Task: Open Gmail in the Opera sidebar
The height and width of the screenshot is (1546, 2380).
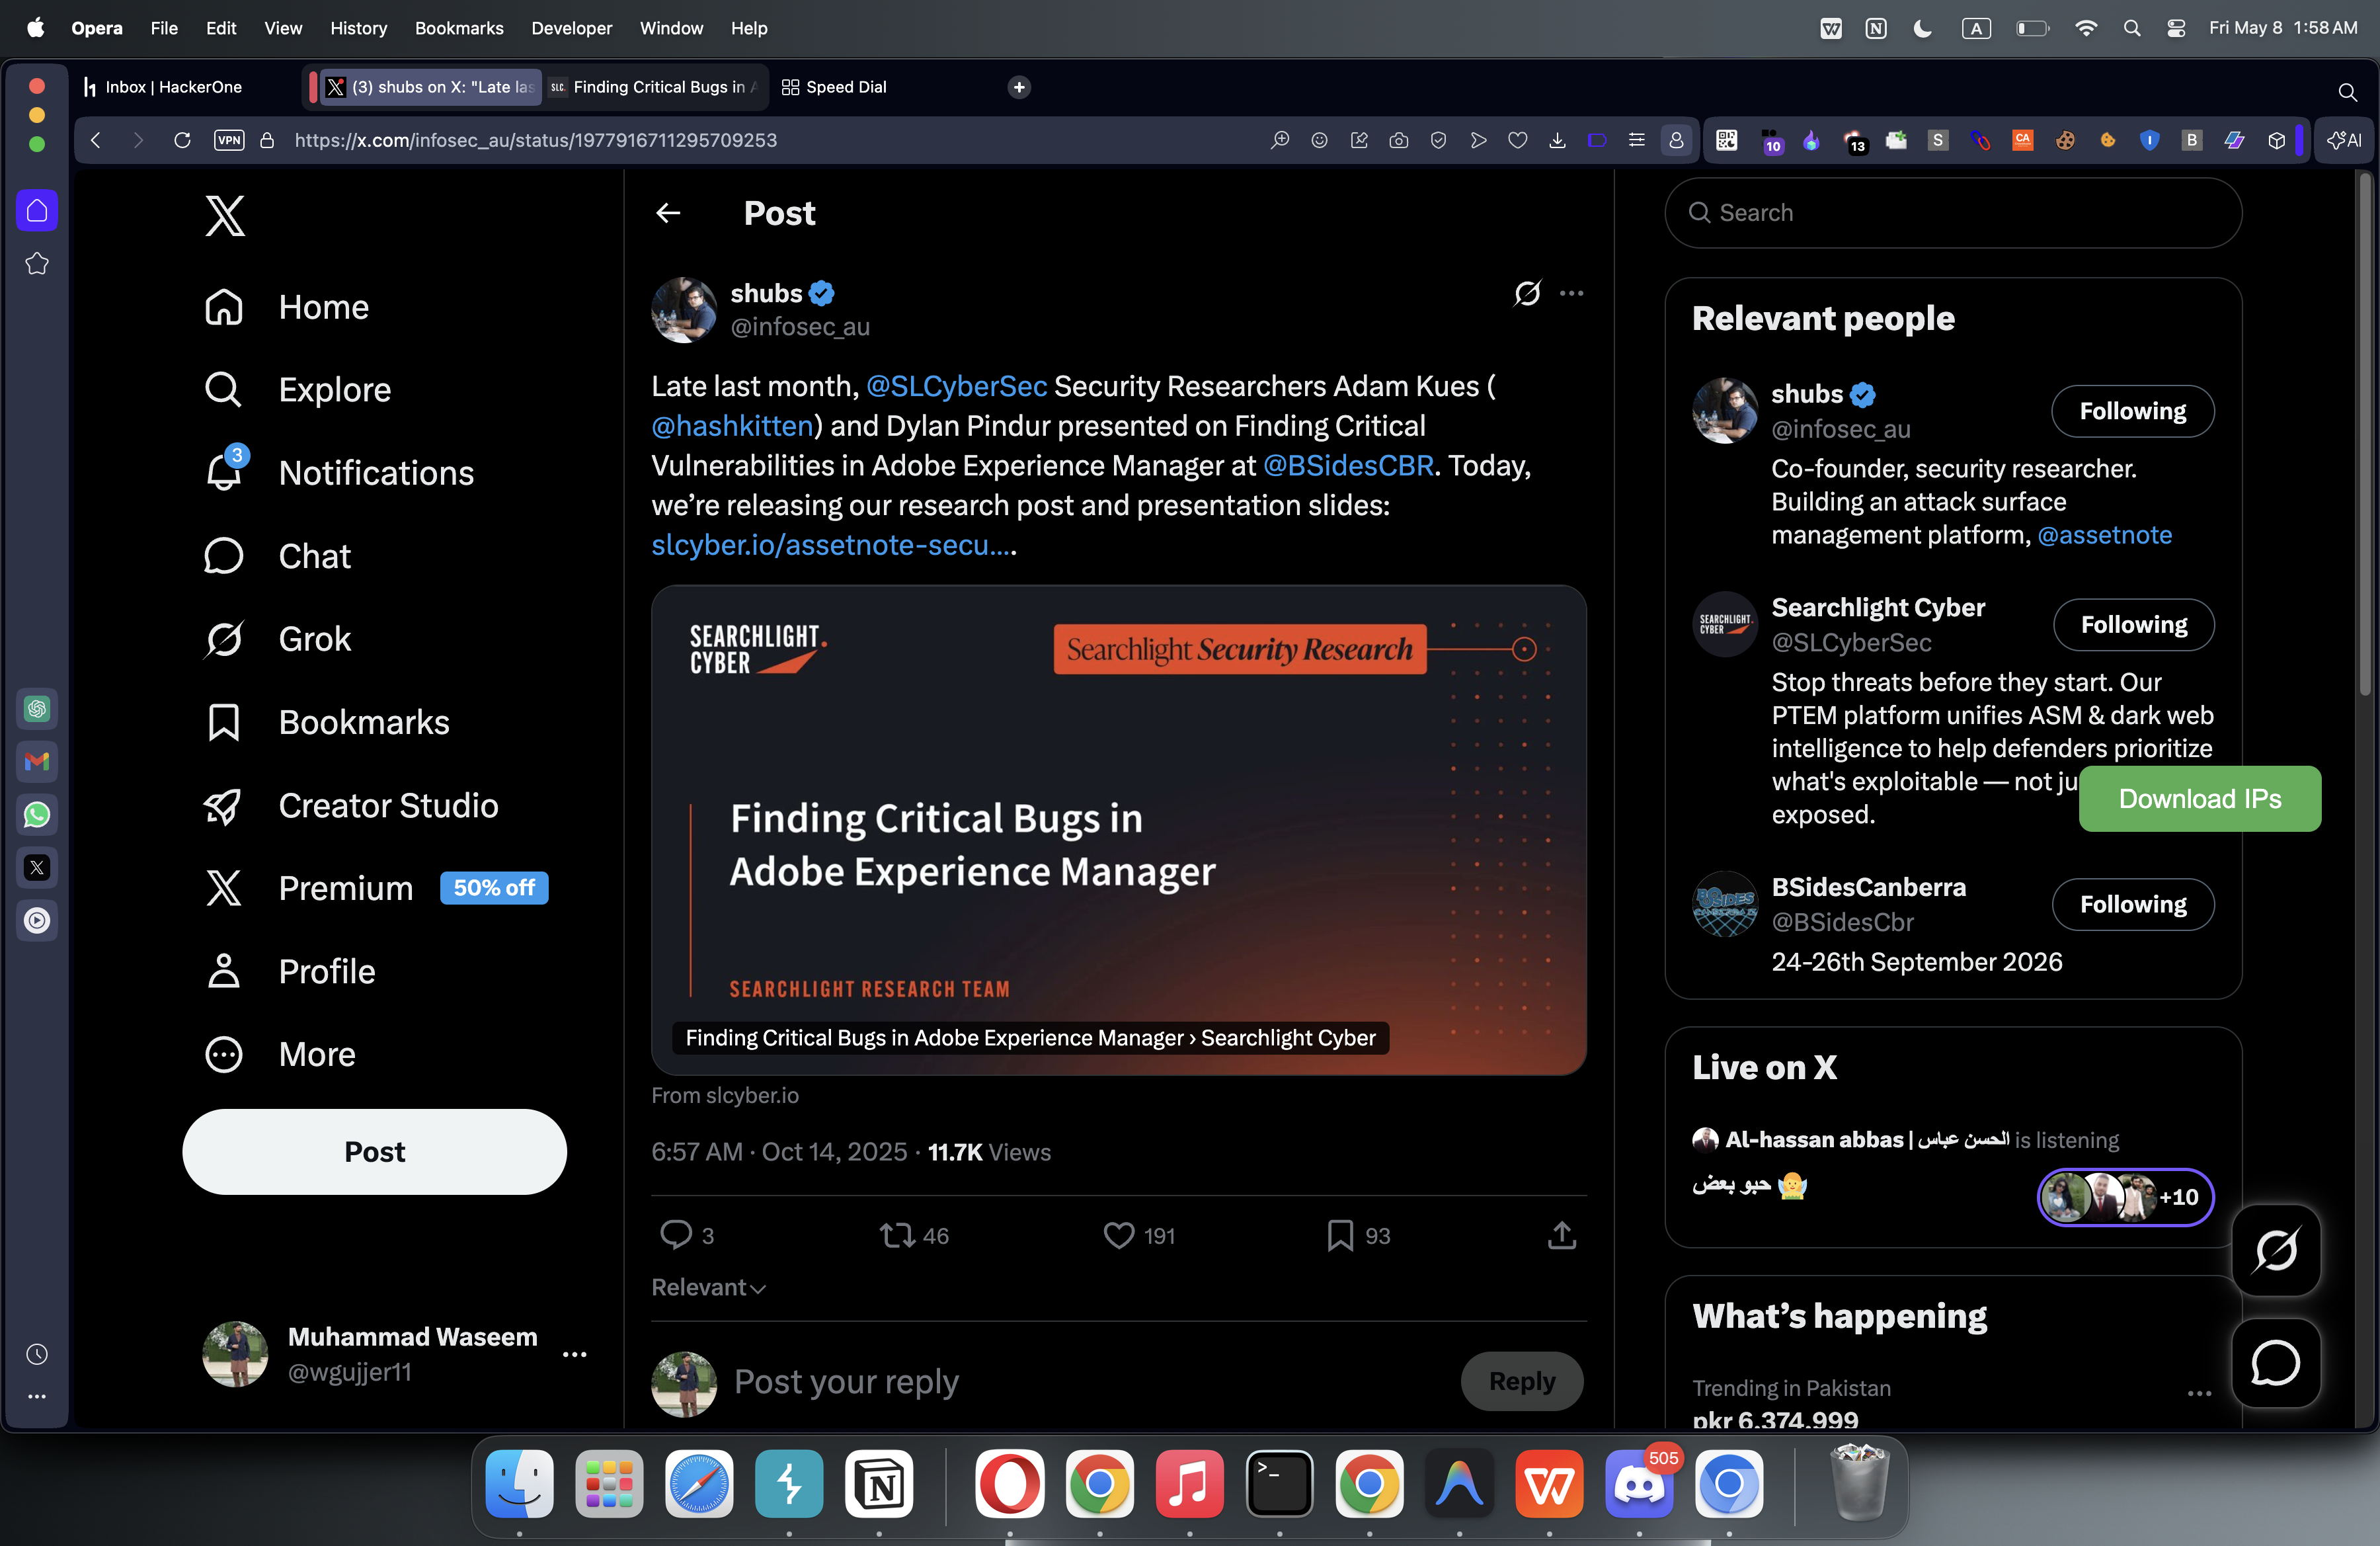Action: pyautogui.click(x=37, y=762)
